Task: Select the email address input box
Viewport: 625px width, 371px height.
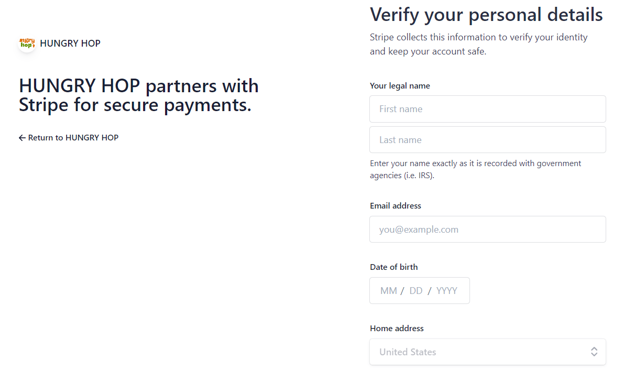Action: [487, 230]
